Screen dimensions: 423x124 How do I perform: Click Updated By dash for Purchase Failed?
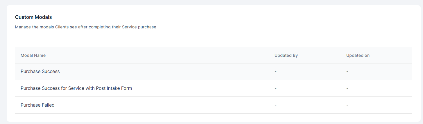click(x=275, y=105)
